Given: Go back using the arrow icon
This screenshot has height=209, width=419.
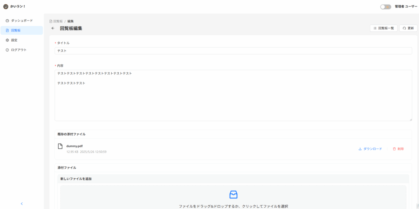Looking at the screenshot, I should 53,28.
